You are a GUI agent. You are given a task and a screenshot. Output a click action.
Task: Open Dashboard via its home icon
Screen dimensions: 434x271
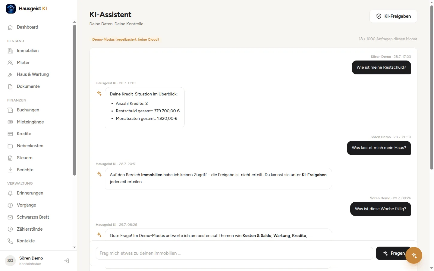pyautogui.click(x=10, y=27)
